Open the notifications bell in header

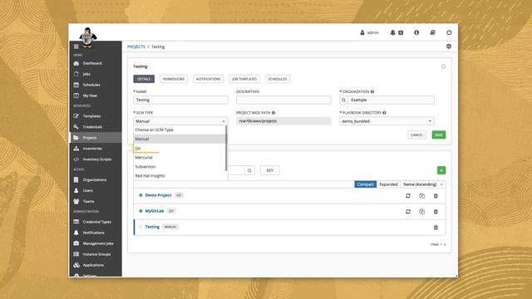click(x=392, y=32)
